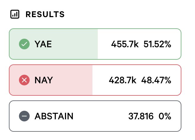Click the green checkmark YAE icon
The image size is (195, 140).
(x=24, y=44)
